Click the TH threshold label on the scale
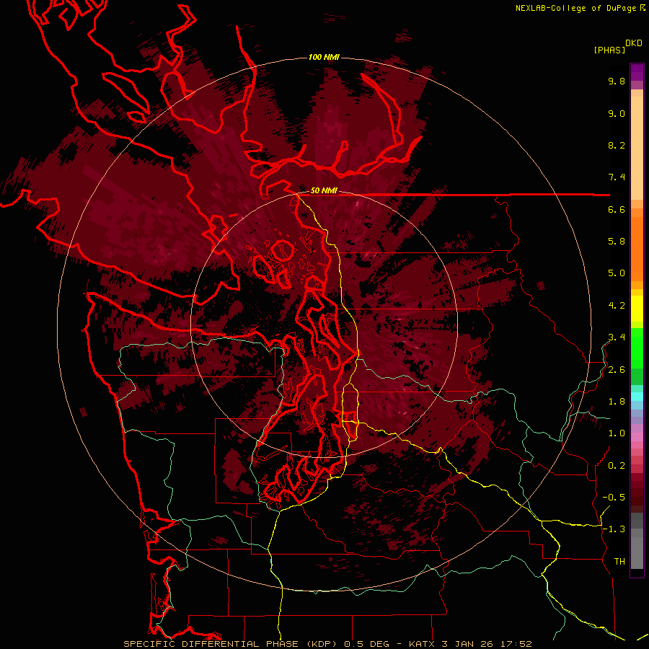 pyautogui.click(x=619, y=561)
